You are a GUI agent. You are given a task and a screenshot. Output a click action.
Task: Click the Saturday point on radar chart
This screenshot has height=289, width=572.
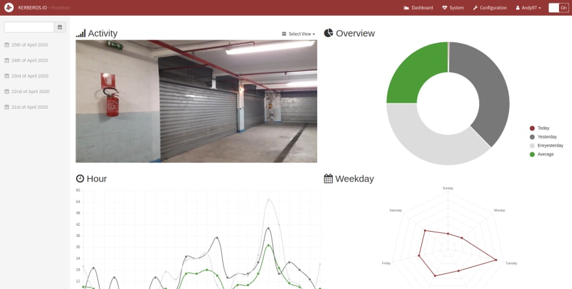point(425,230)
